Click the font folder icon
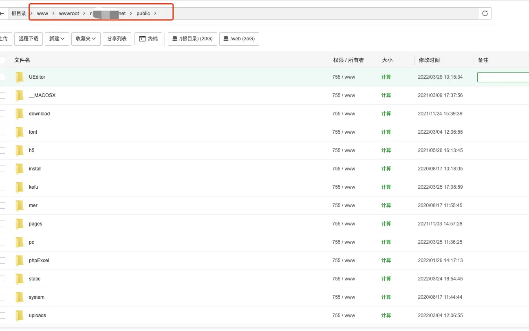The height and width of the screenshot is (331, 529). [x=20, y=132]
